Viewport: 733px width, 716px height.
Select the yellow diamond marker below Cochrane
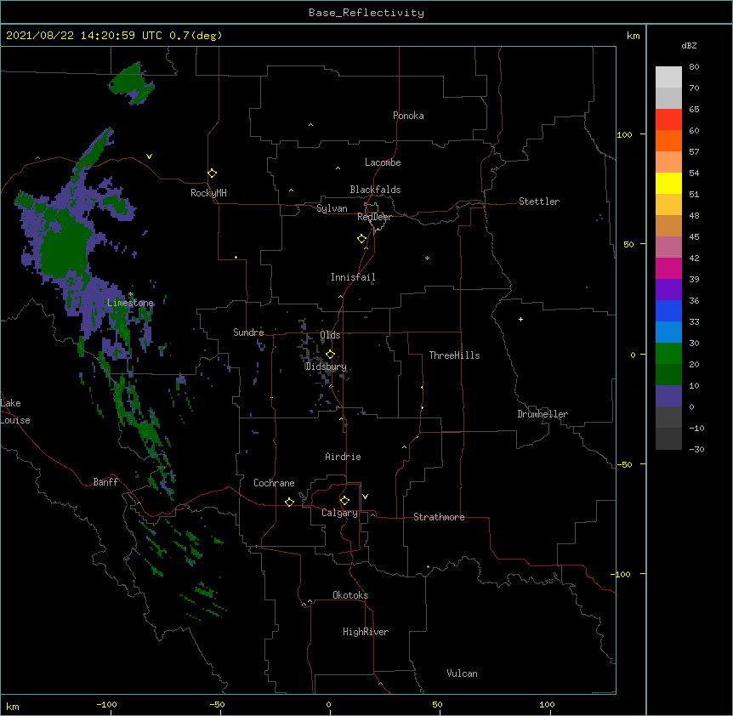(289, 502)
